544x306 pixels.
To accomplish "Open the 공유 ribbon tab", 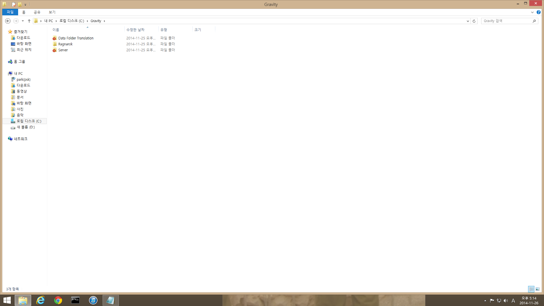I will tap(37, 12).
